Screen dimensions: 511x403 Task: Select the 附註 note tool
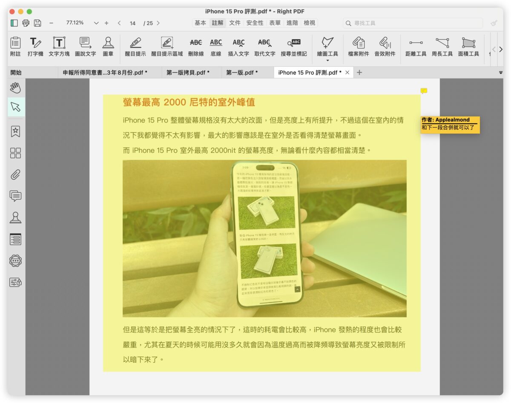tap(15, 46)
